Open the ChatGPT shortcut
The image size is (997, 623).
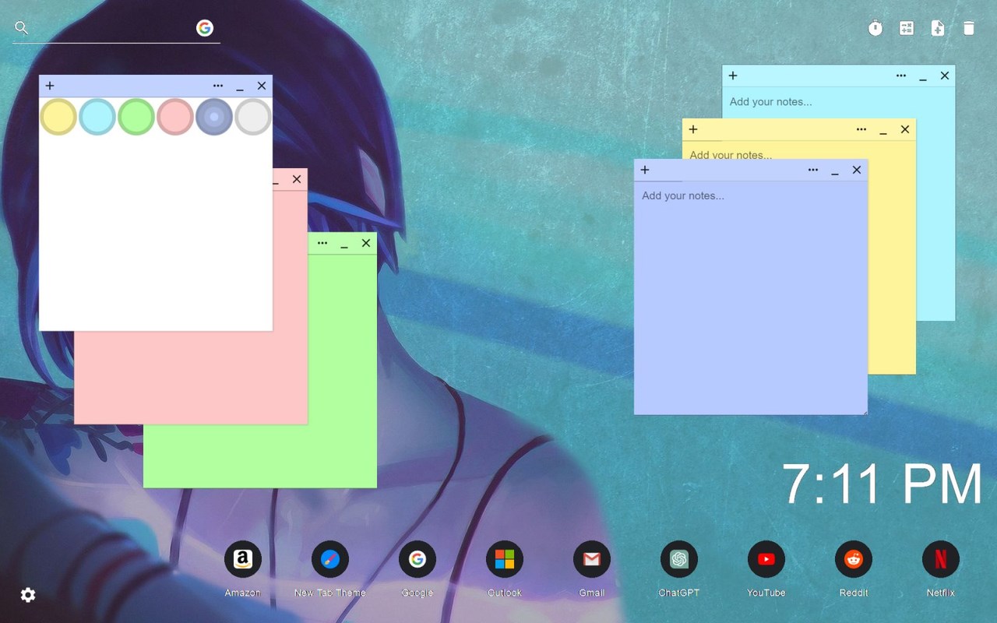pyautogui.click(x=679, y=559)
